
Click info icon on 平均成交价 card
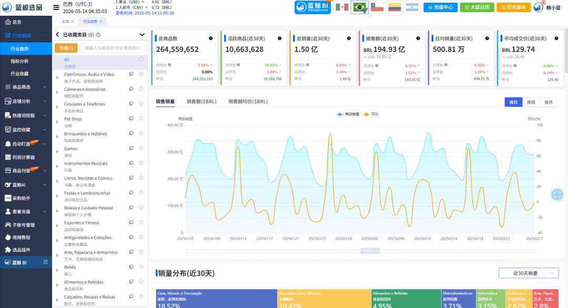pyautogui.click(x=556, y=38)
